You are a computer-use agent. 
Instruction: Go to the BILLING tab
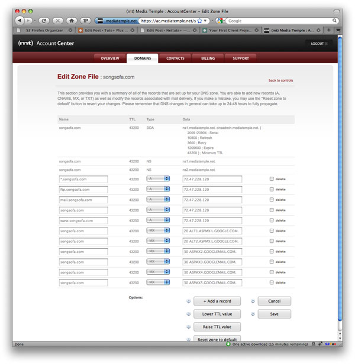click(208, 58)
